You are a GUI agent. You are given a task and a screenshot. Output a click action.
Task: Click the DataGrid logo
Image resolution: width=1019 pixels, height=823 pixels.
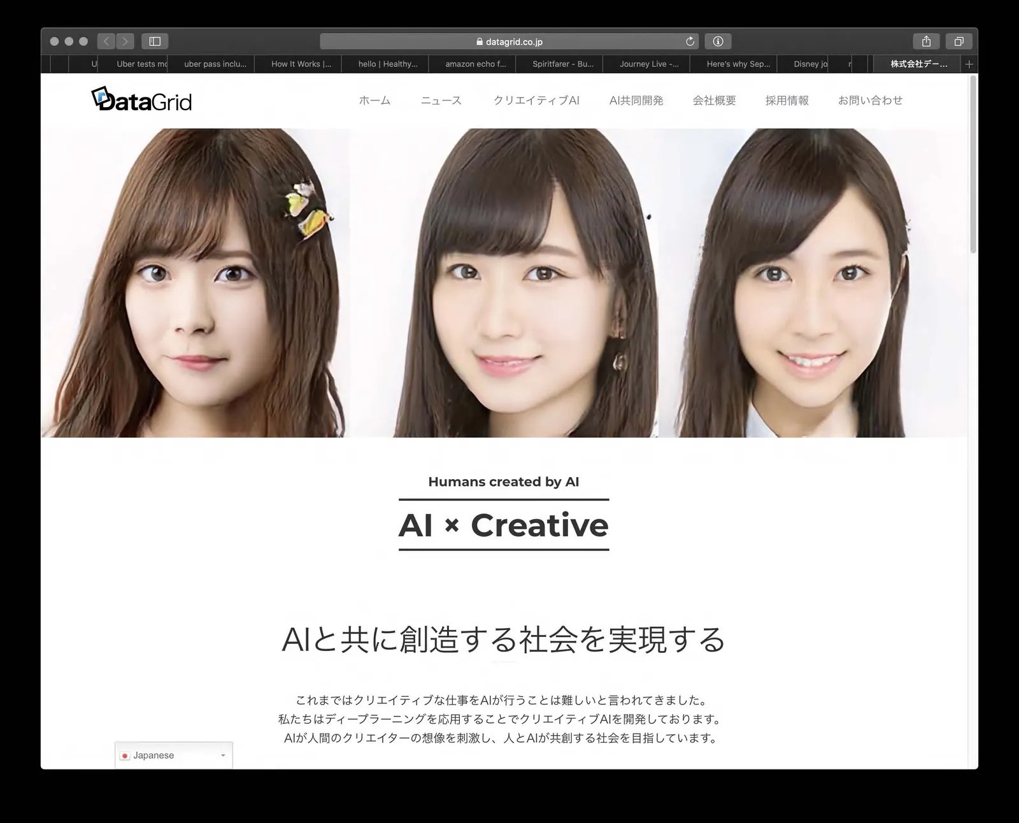(x=141, y=100)
